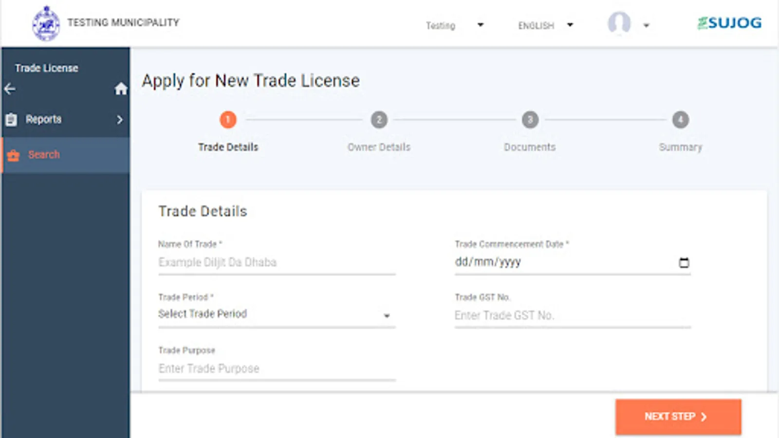Focus the Trade Commencement Date field
The width and height of the screenshot is (779, 438).
573,262
